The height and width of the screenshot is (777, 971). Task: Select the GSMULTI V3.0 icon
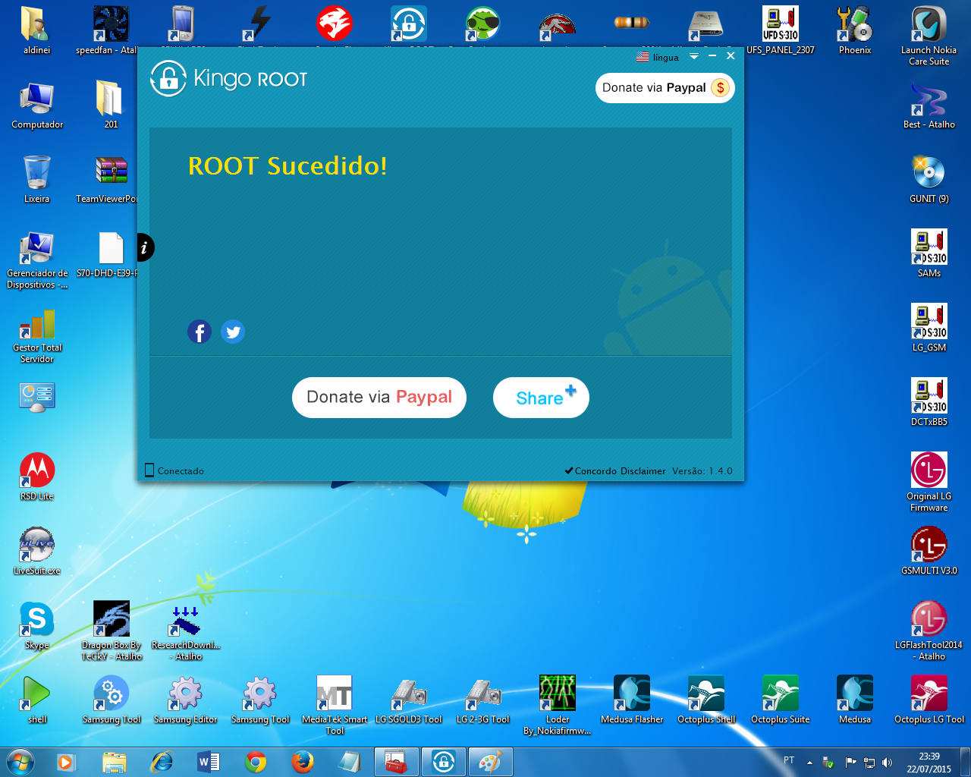point(929,551)
